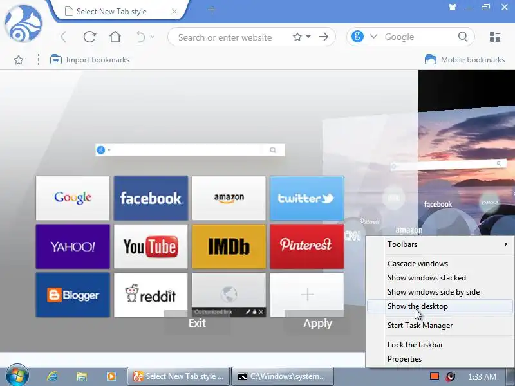Click search engine icon in preview search box
Image resolution: width=515 pixels, height=386 pixels.
coord(101,150)
